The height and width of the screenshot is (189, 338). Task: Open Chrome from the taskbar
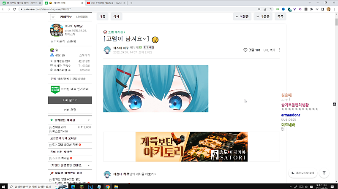point(108,186)
